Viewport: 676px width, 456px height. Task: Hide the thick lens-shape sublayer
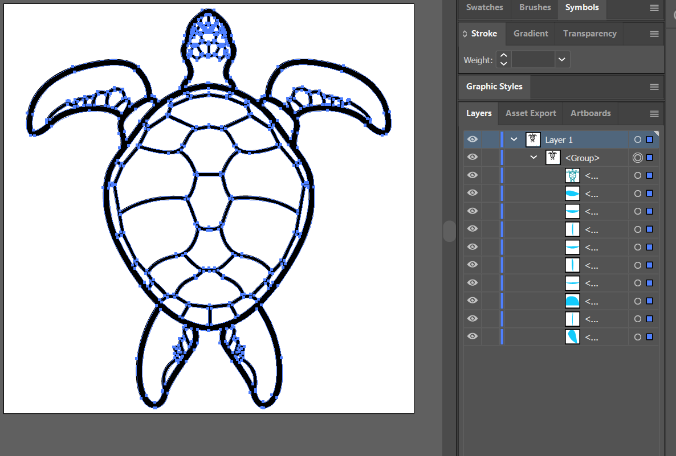[x=473, y=193]
